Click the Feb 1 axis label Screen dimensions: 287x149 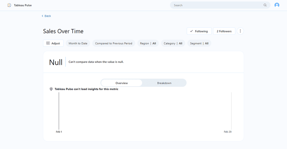point(59,132)
